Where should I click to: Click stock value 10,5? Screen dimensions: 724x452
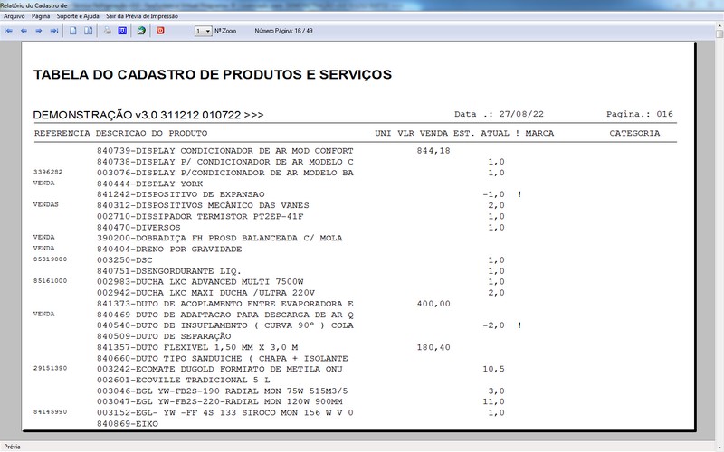pyautogui.click(x=493, y=369)
